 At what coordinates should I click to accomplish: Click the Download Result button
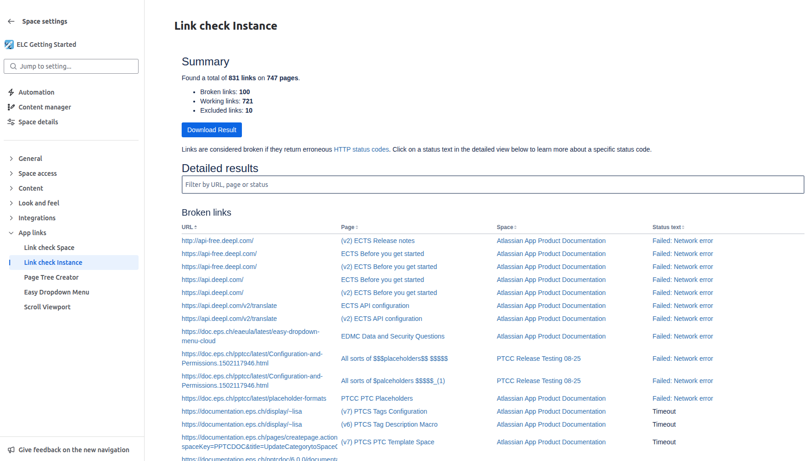(212, 130)
